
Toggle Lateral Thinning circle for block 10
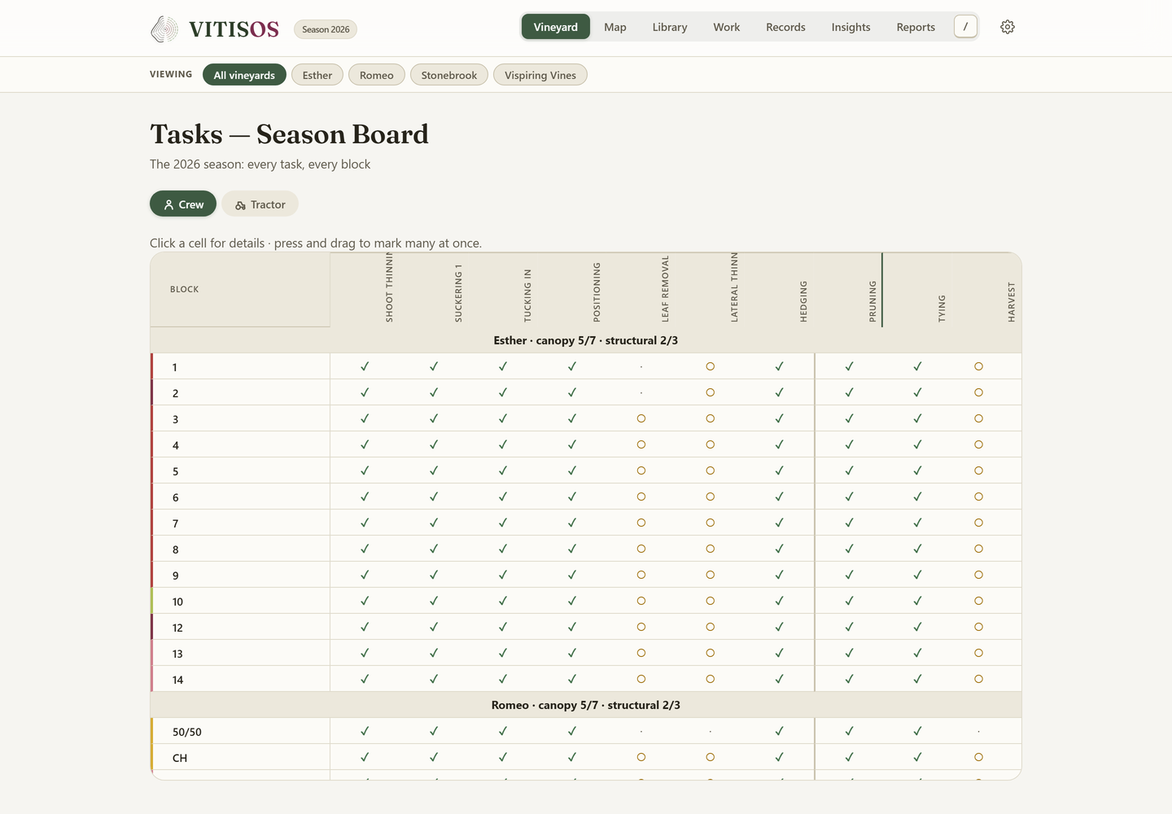(x=711, y=601)
